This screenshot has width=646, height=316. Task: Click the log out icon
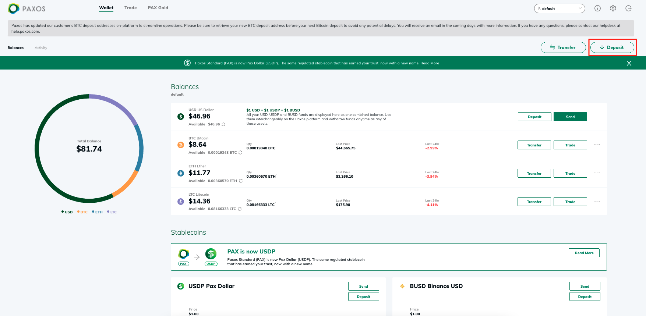point(628,8)
